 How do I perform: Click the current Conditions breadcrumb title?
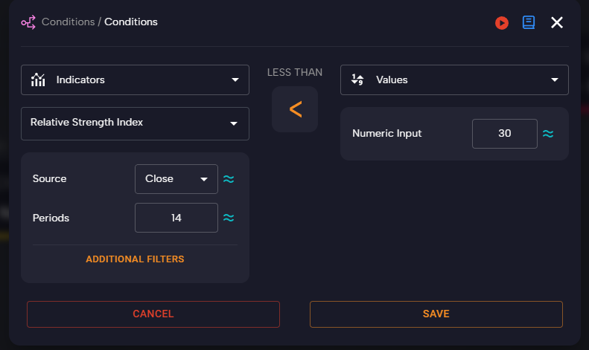click(x=131, y=22)
